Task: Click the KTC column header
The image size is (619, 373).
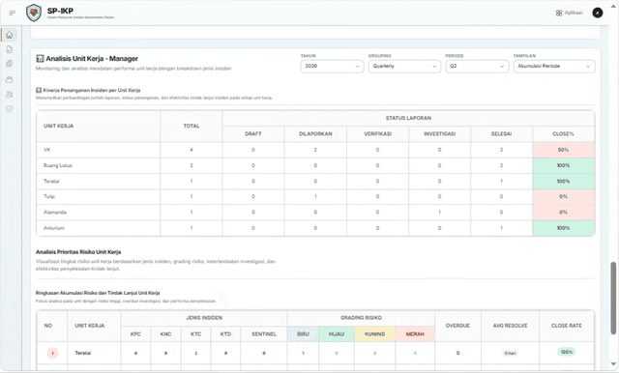Action: (x=195, y=334)
